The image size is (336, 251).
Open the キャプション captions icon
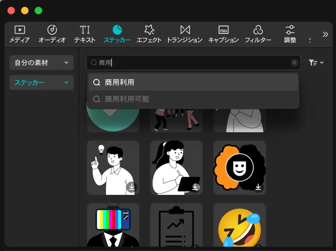coord(223,30)
